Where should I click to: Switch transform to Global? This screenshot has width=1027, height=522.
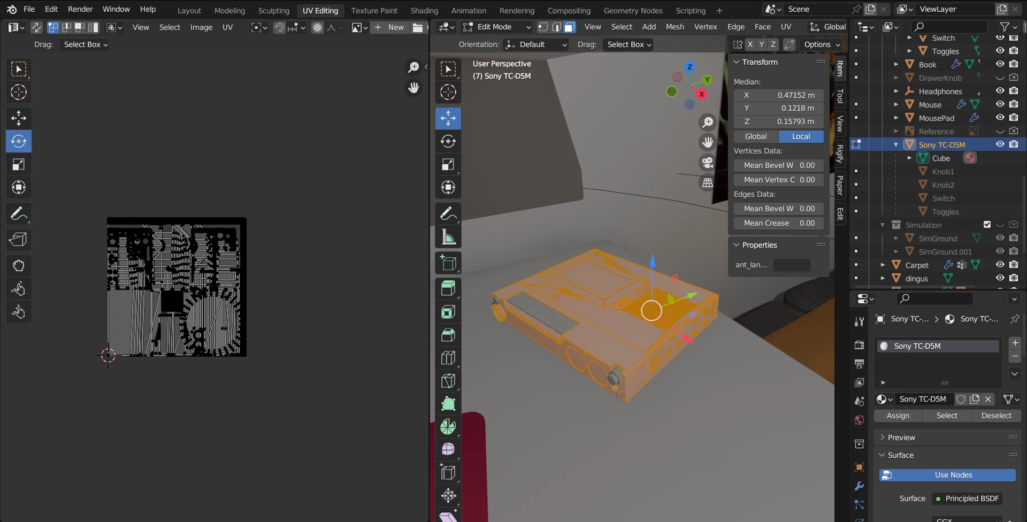coord(756,136)
